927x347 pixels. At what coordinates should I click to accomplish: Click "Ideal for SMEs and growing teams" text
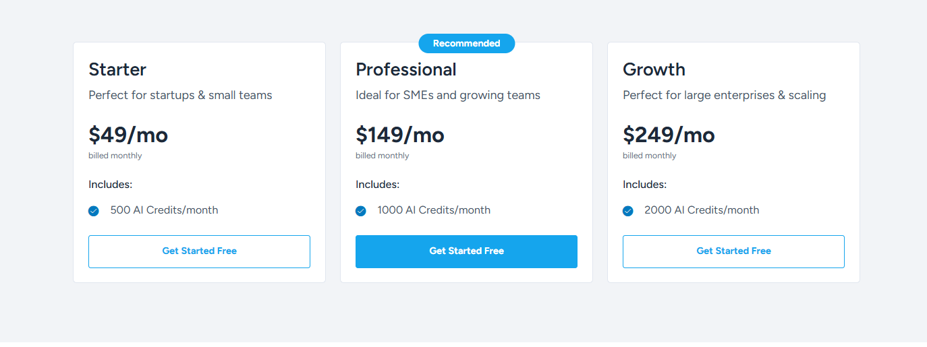coord(448,95)
